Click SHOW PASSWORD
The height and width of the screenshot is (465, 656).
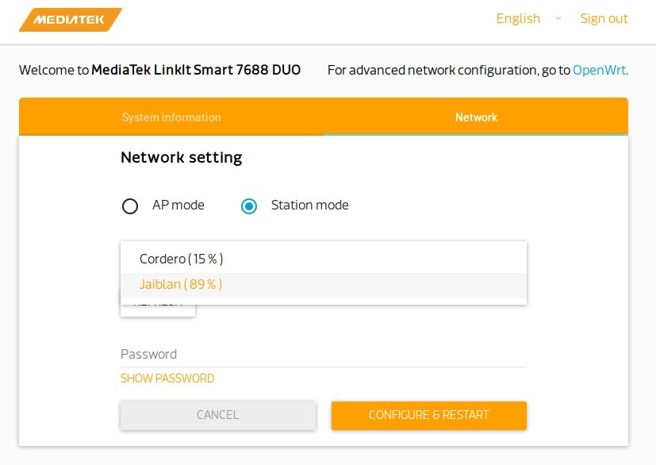(x=167, y=379)
